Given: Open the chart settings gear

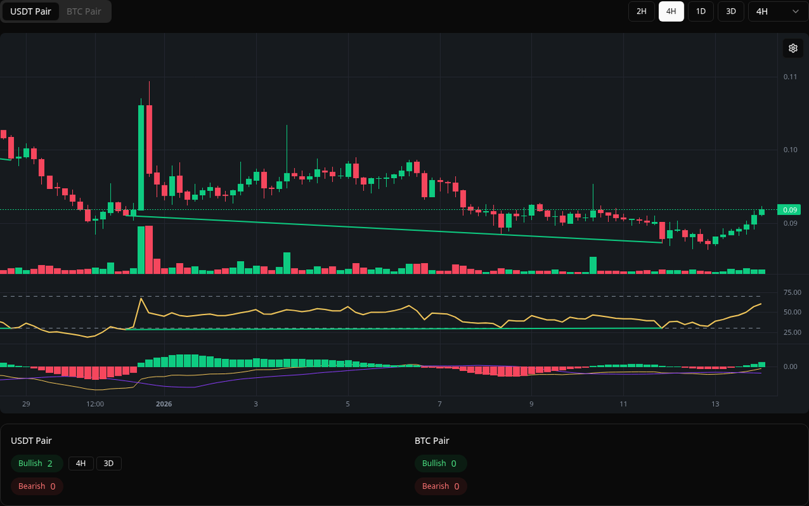Looking at the screenshot, I should [793, 48].
